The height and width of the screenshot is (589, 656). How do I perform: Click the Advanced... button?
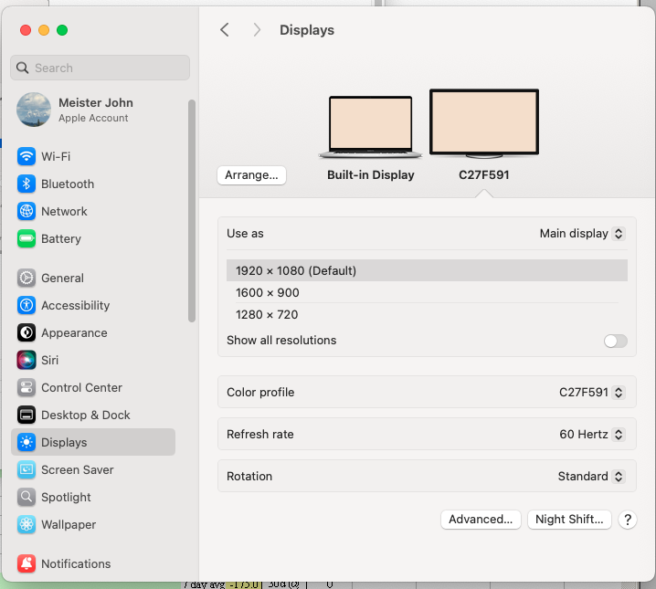point(481,520)
